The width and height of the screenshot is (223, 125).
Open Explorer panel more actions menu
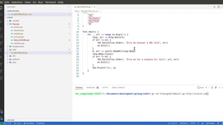point(69,7)
